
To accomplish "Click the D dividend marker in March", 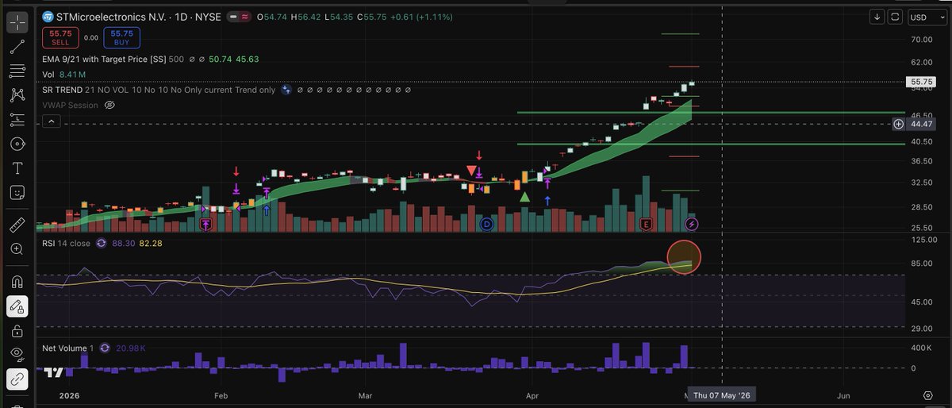I will point(486,225).
